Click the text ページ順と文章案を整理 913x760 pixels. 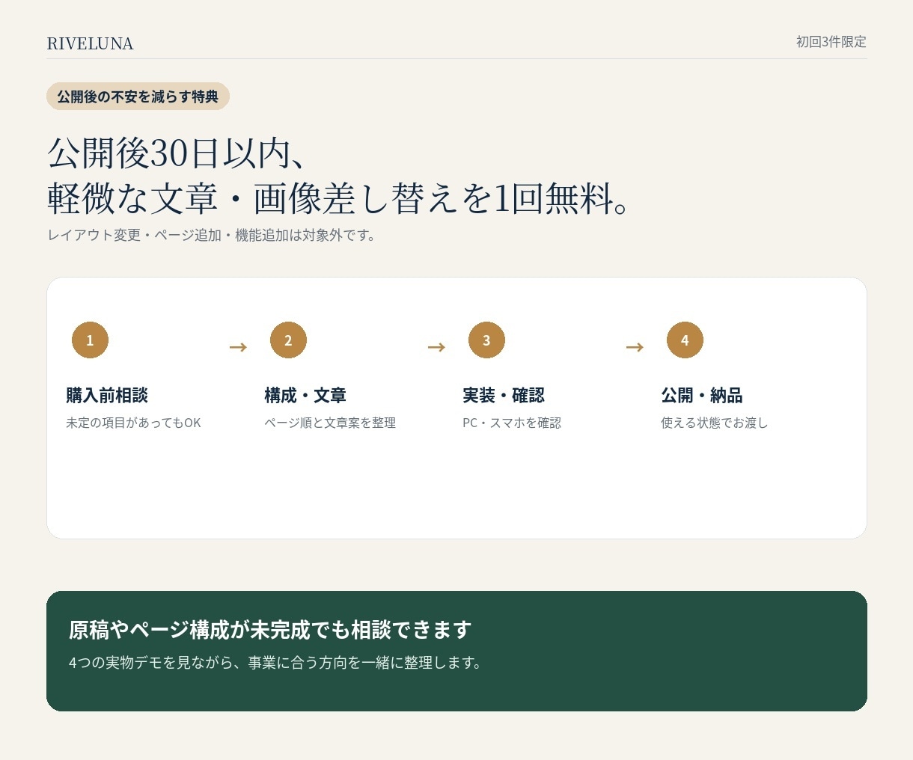pos(330,423)
